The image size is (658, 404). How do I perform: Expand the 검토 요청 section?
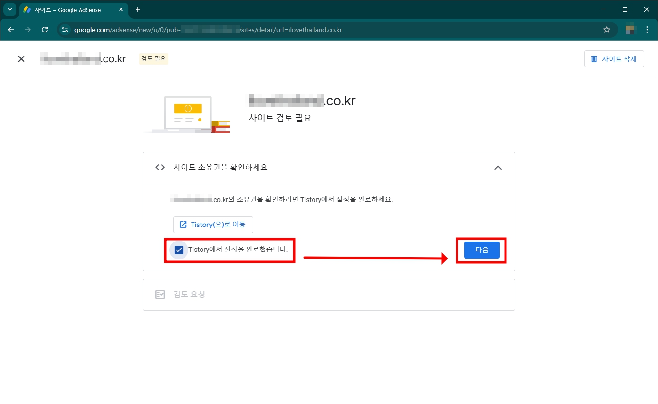coord(329,294)
